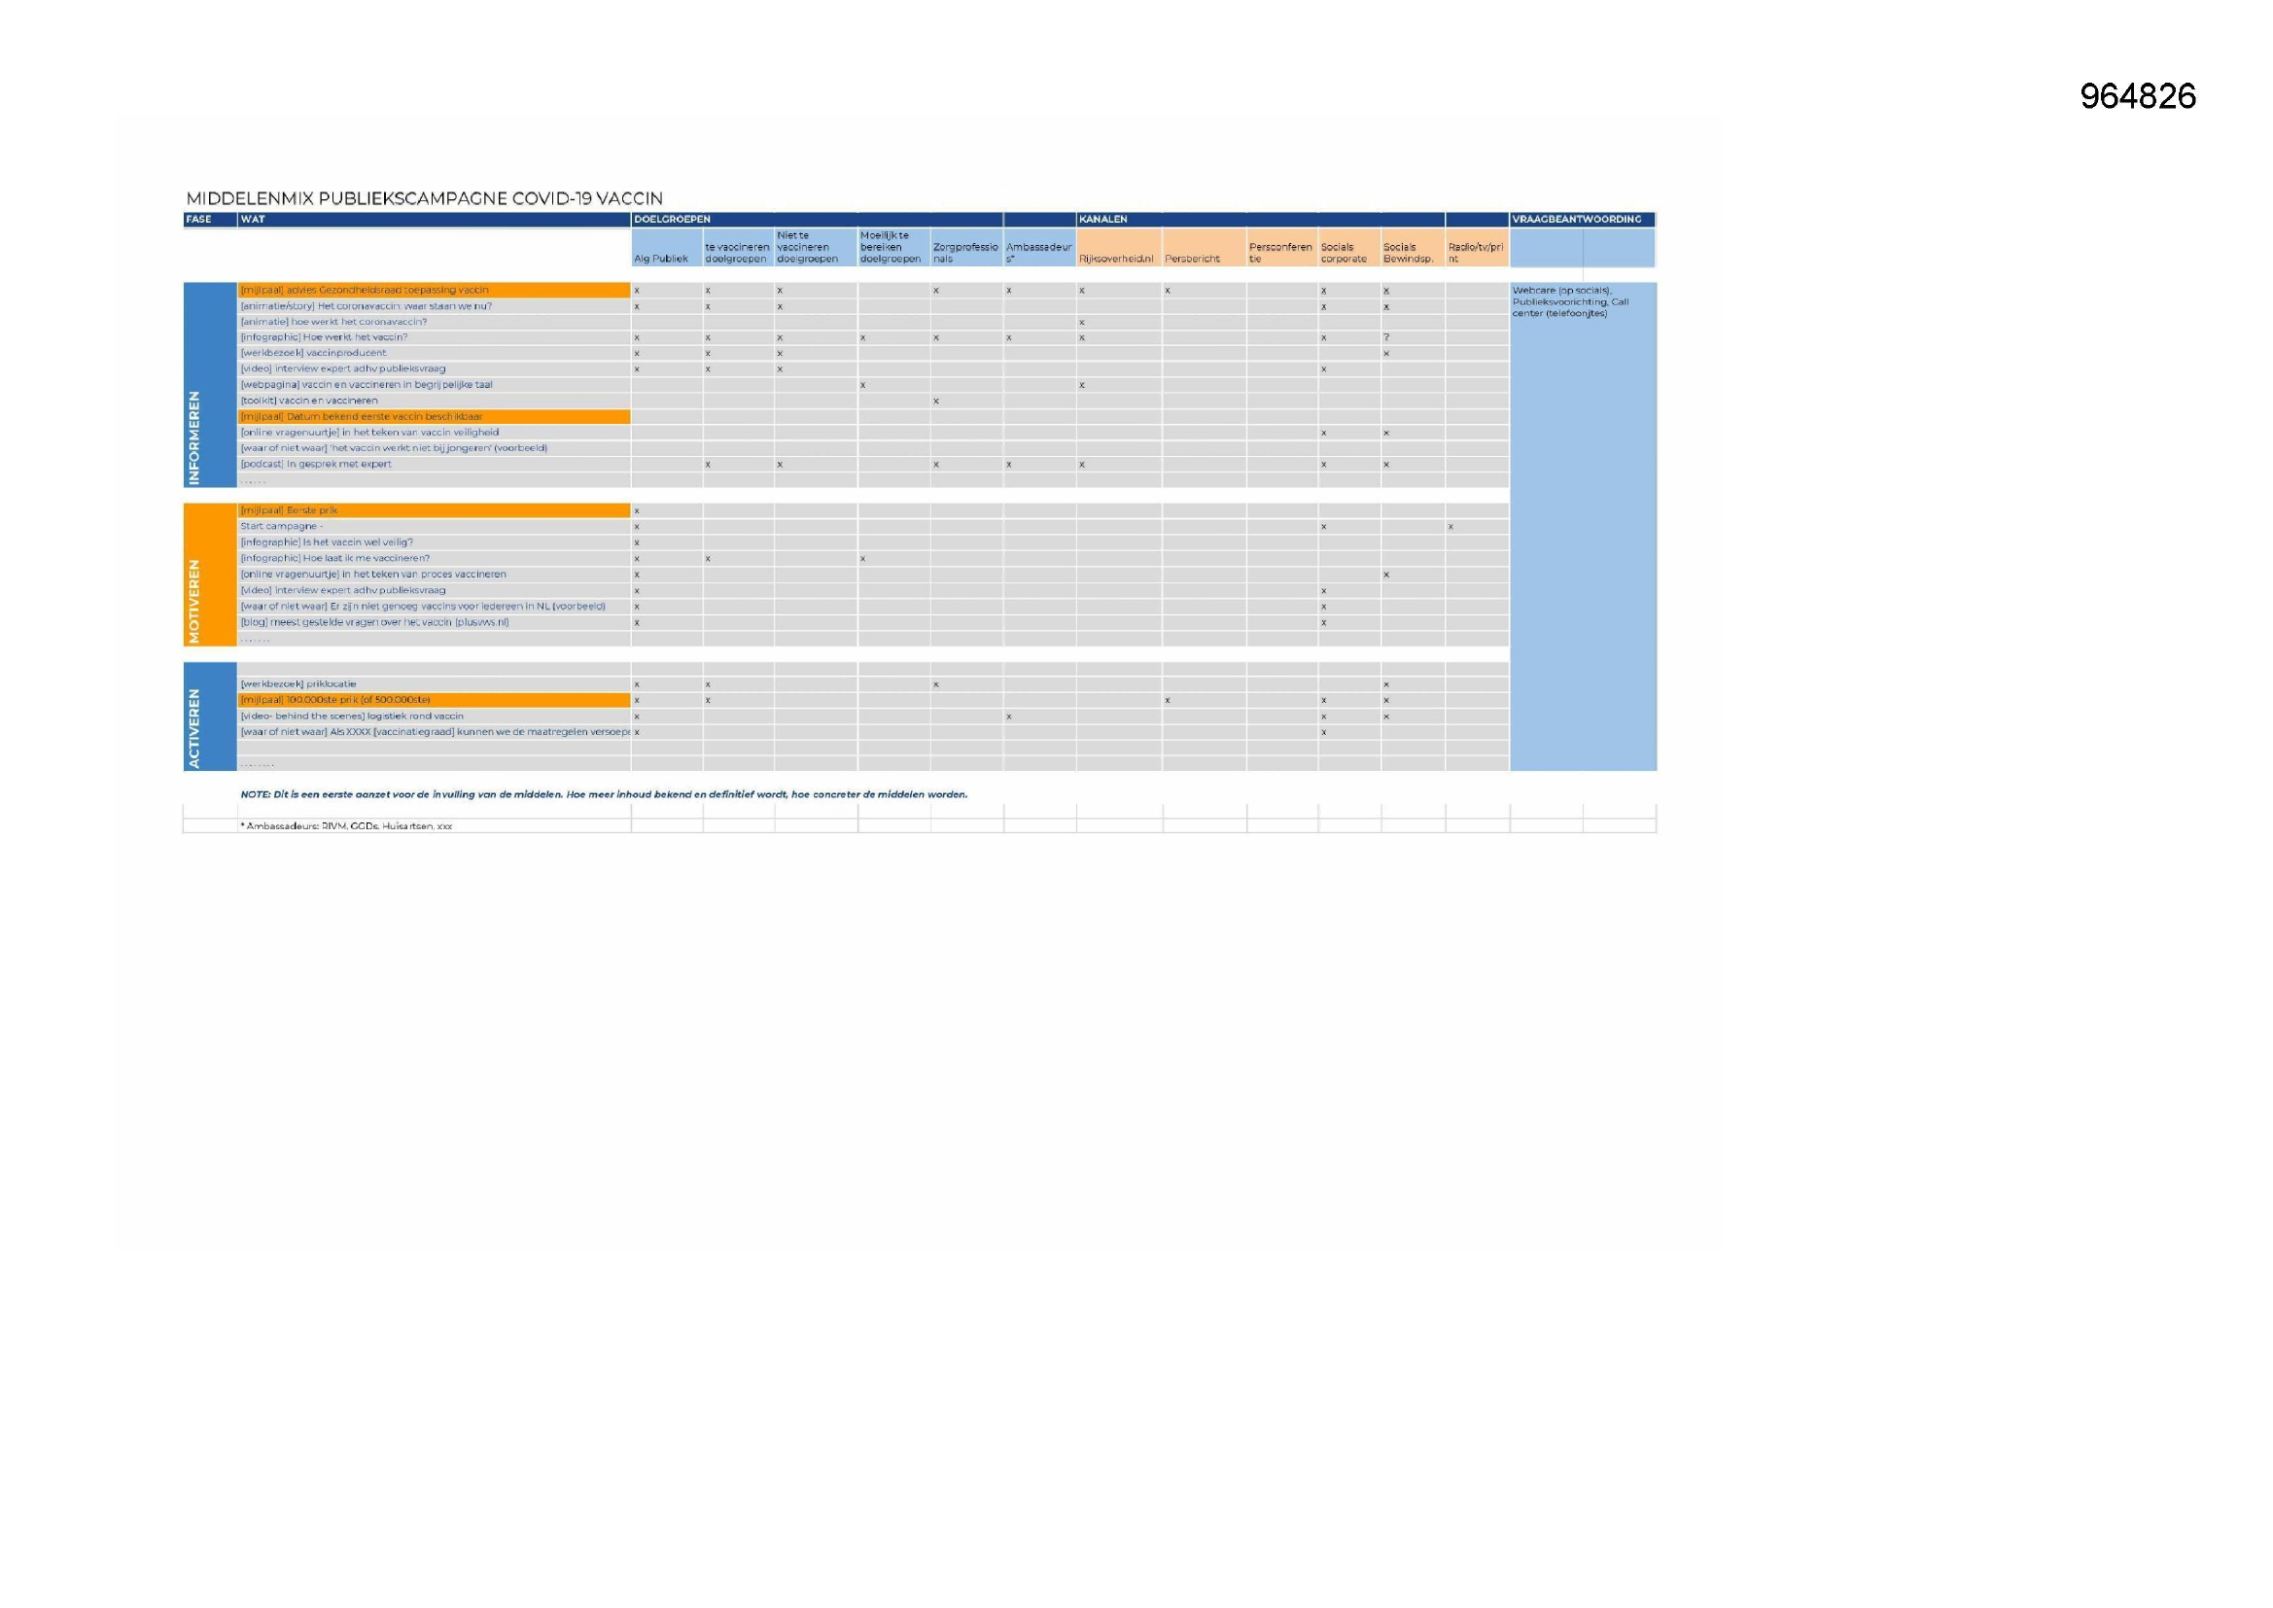This screenshot has width=2273, height=1608.
Task: Click '[waar of niet waar] het vaccin werkt niet bij jongeren'
Action: click(x=434, y=448)
